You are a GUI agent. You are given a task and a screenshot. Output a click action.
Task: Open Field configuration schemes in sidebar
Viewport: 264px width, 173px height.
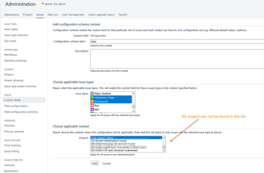(21, 112)
